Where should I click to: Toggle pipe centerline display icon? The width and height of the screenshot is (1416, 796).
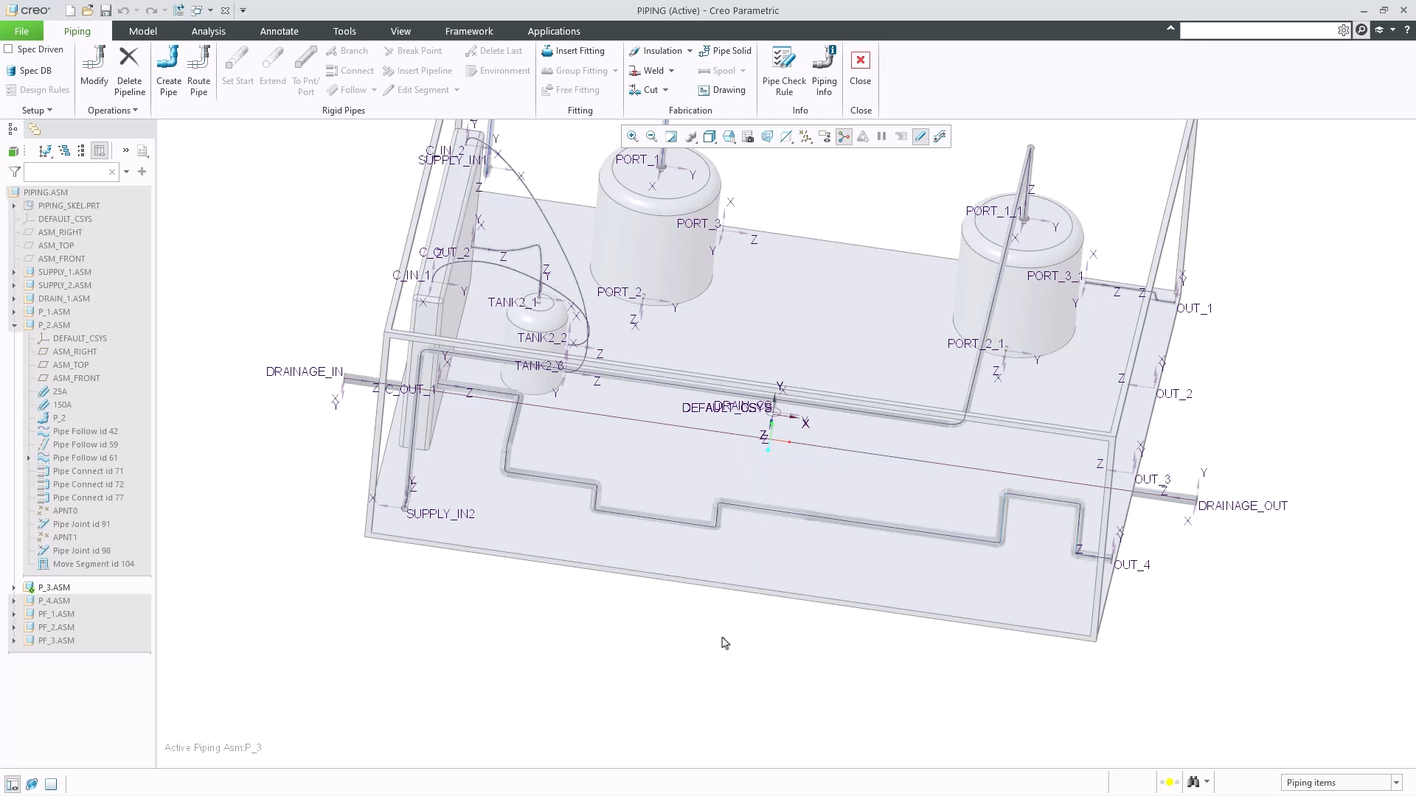920,136
